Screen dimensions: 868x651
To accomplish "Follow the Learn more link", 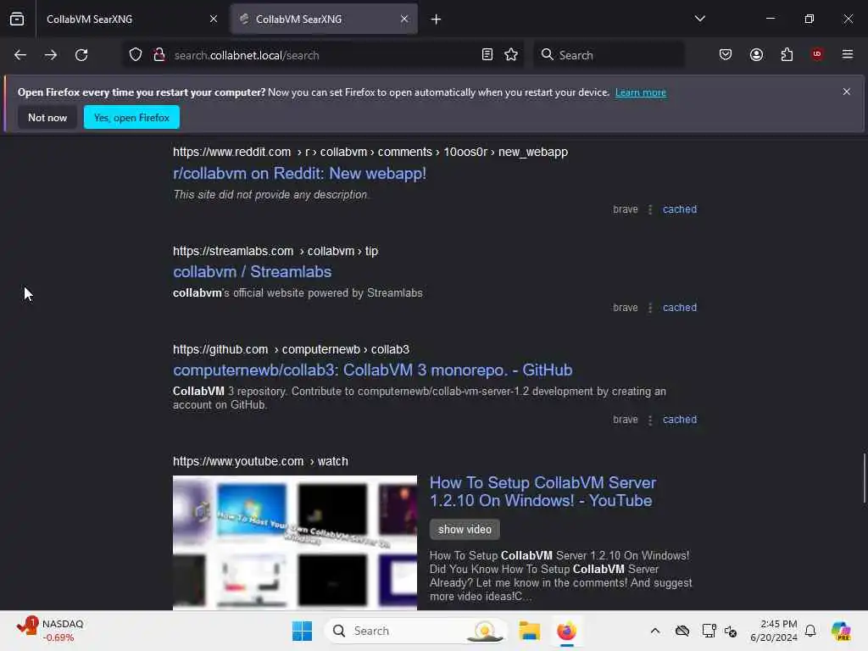I will point(641,92).
